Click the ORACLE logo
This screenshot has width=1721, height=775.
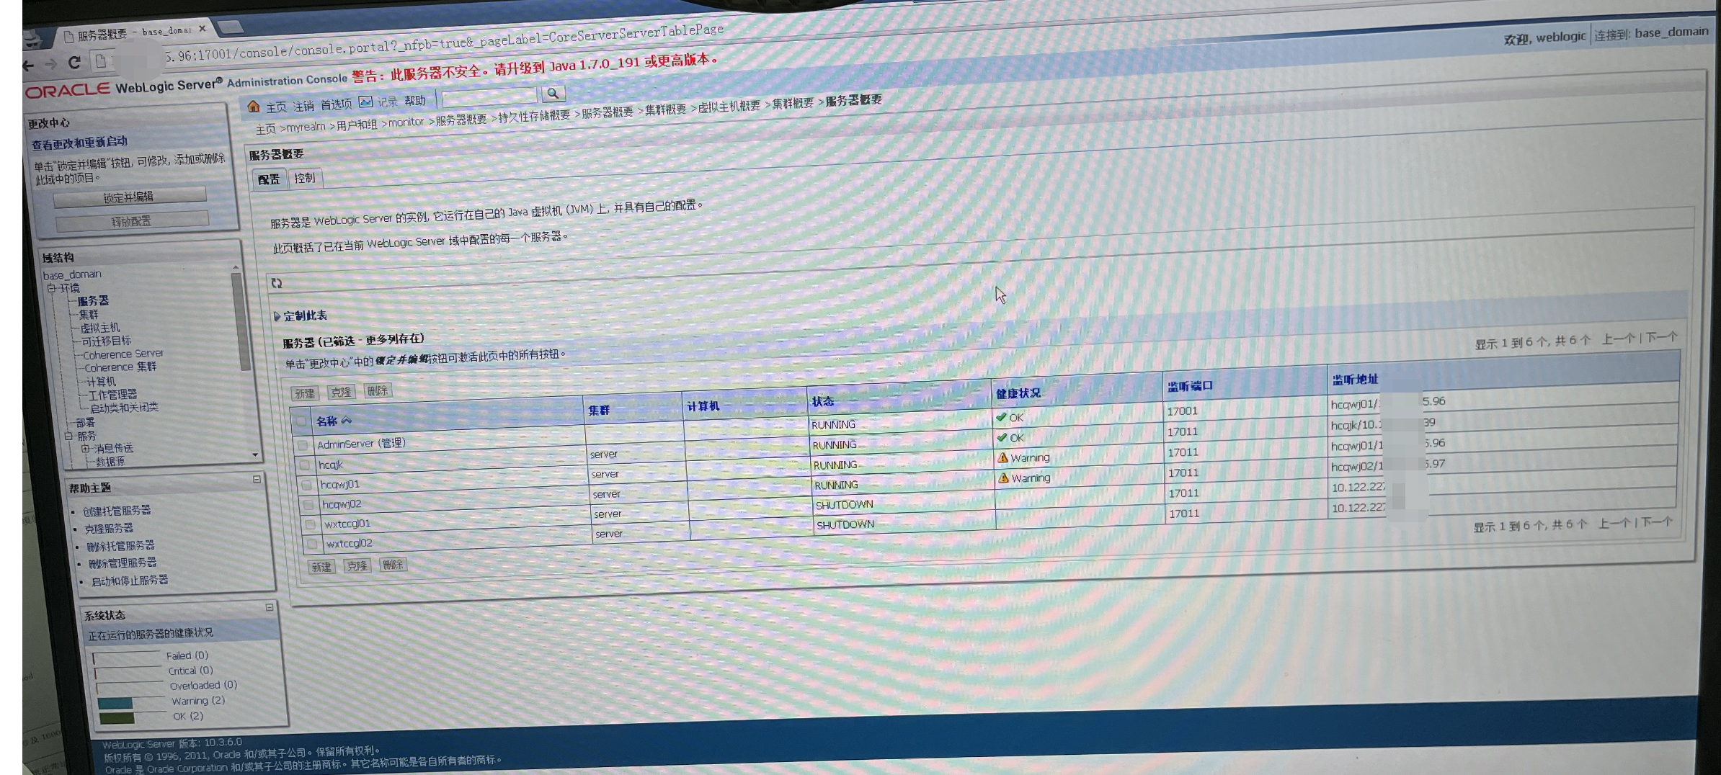(67, 91)
